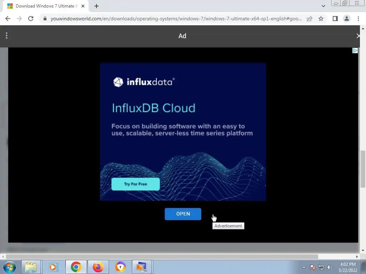The image size is (366, 274).
Task: Click the blue OPEN button
Action: [x=183, y=214]
